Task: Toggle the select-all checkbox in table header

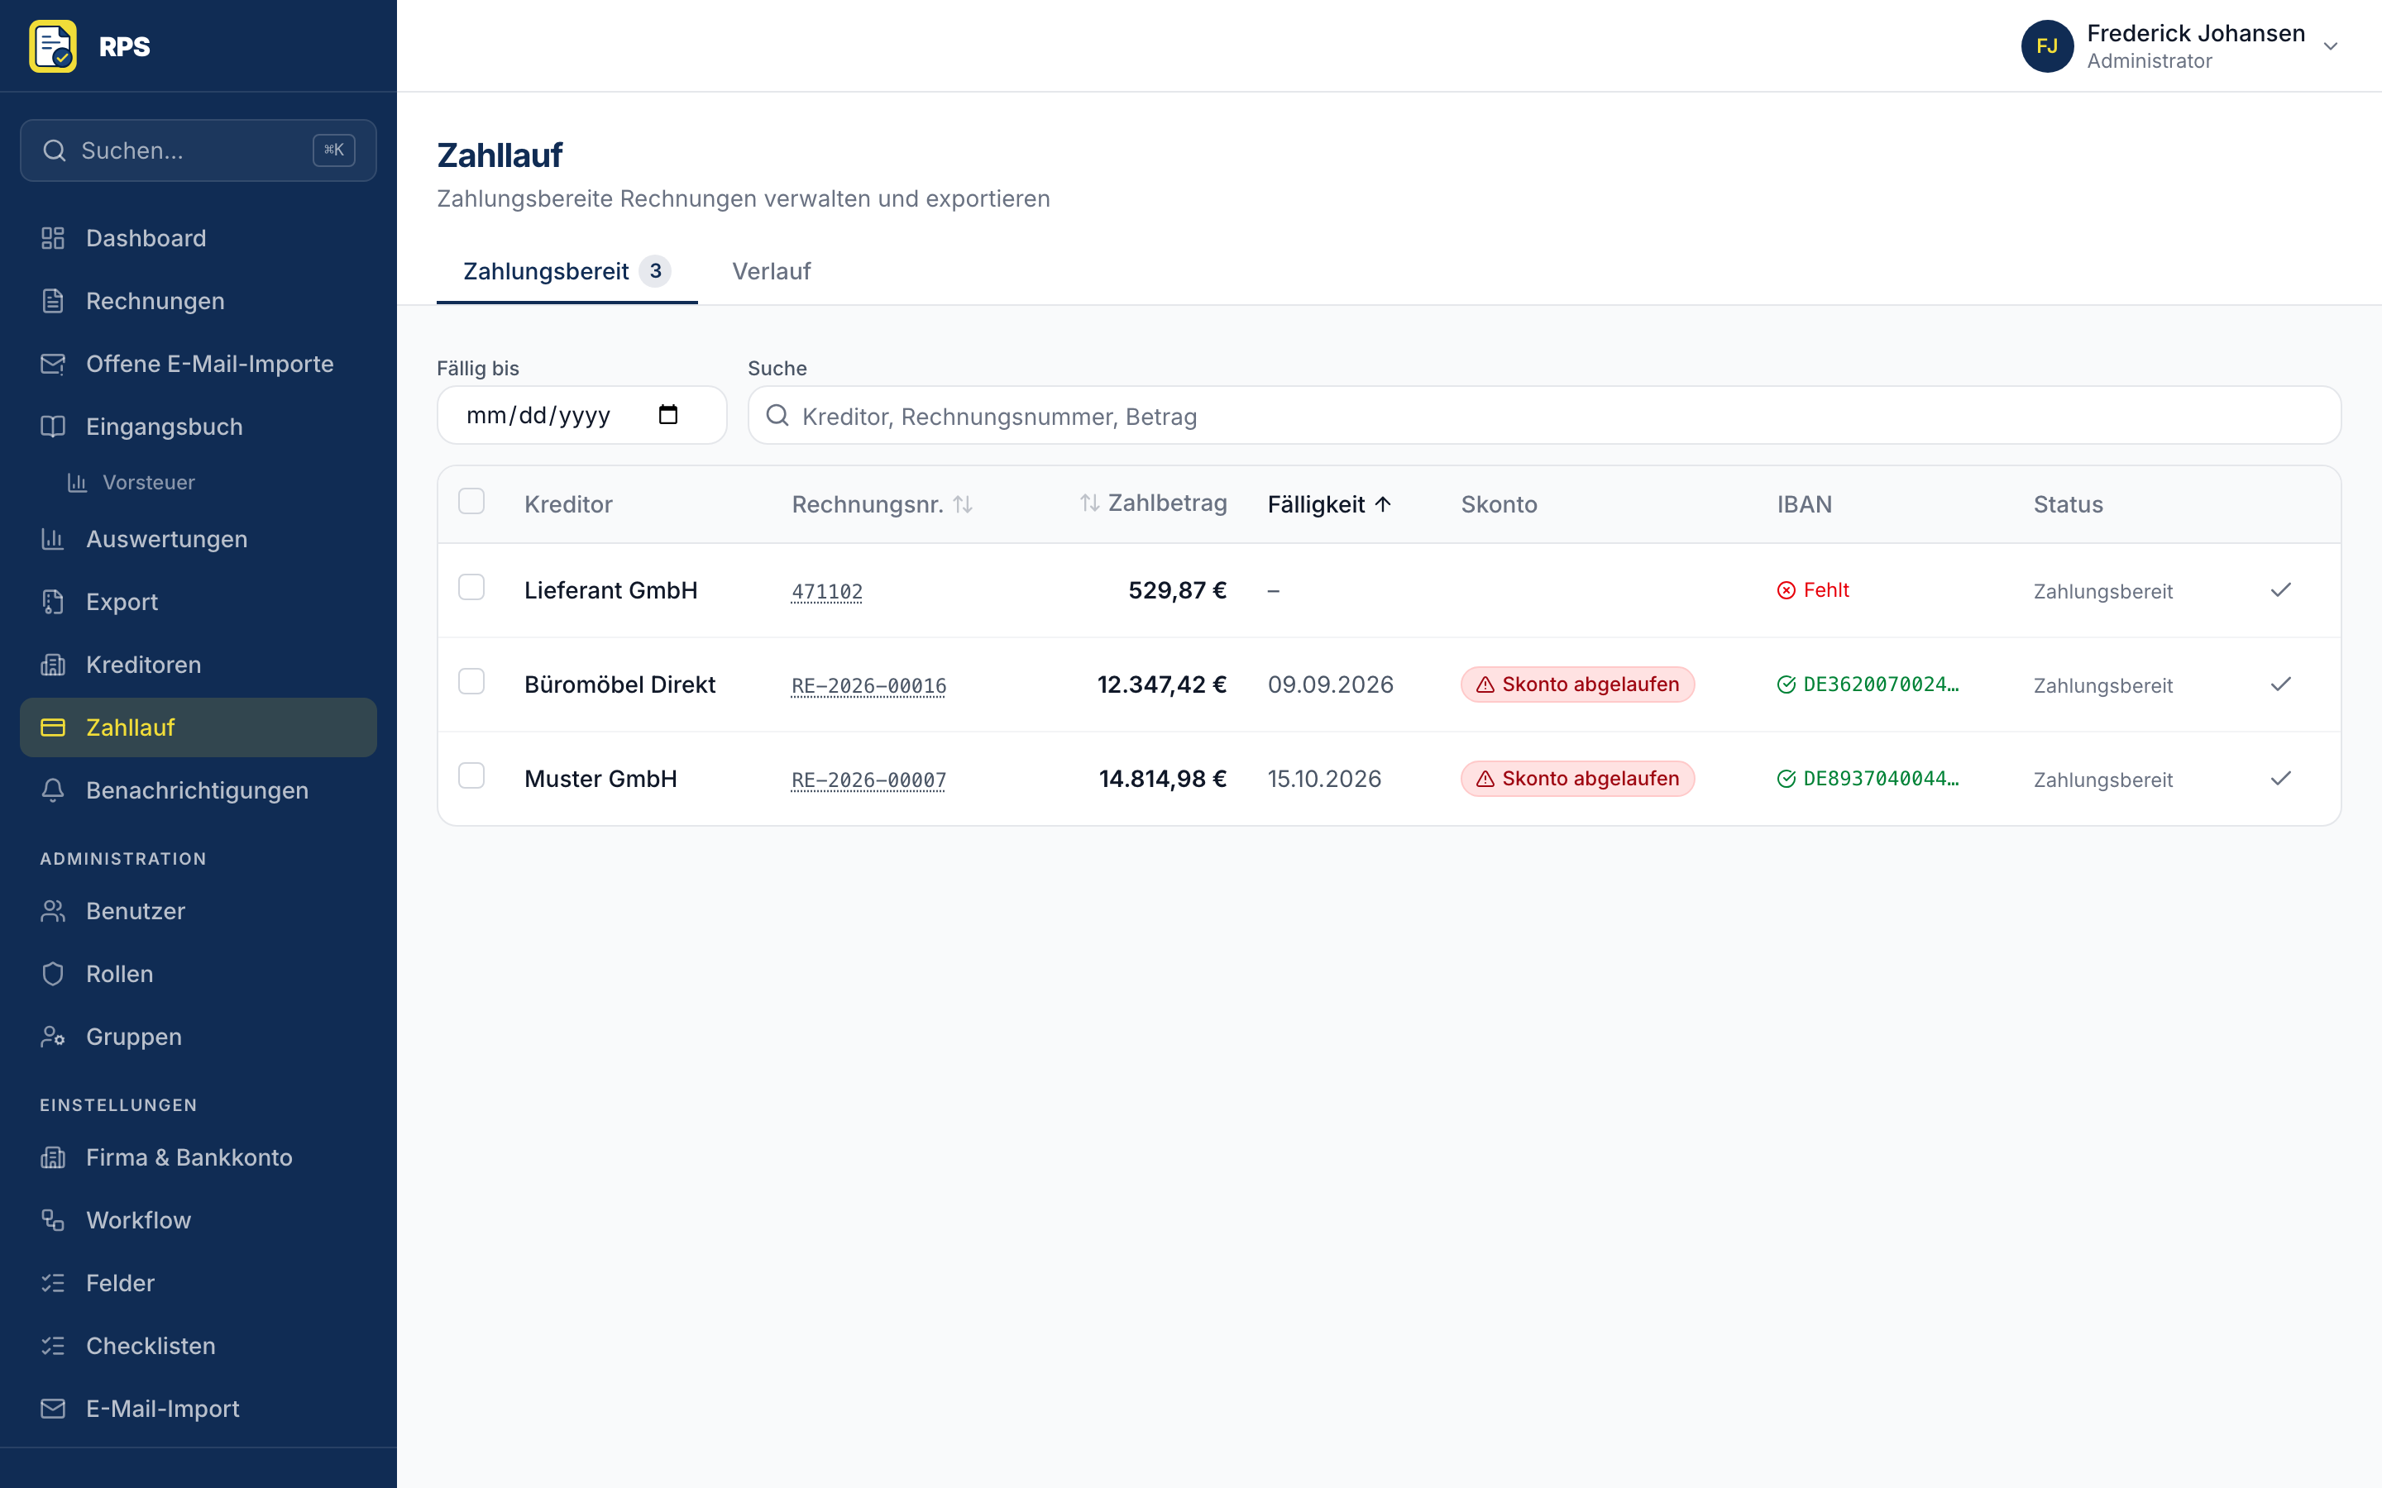Action: 471,501
